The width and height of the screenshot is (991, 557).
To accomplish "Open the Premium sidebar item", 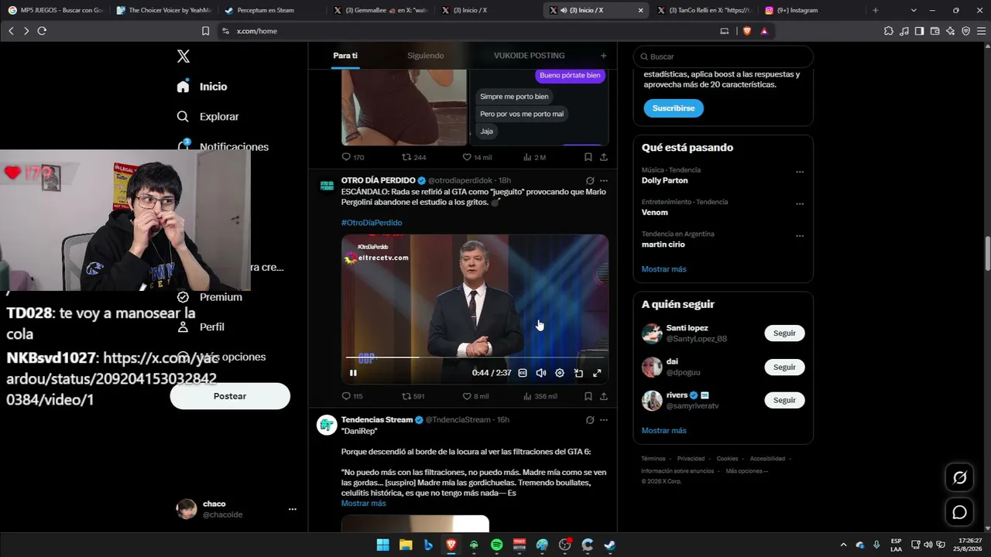I will click(x=209, y=297).
